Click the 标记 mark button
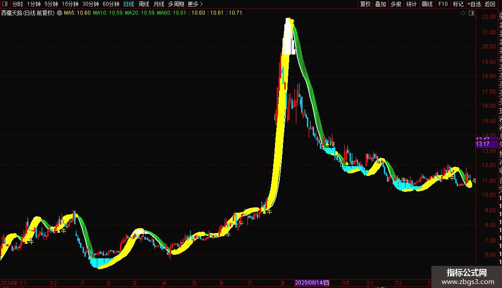502x288 pixels. point(458,4)
